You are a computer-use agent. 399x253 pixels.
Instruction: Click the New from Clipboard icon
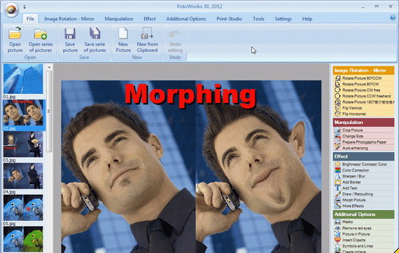pos(147,34)
